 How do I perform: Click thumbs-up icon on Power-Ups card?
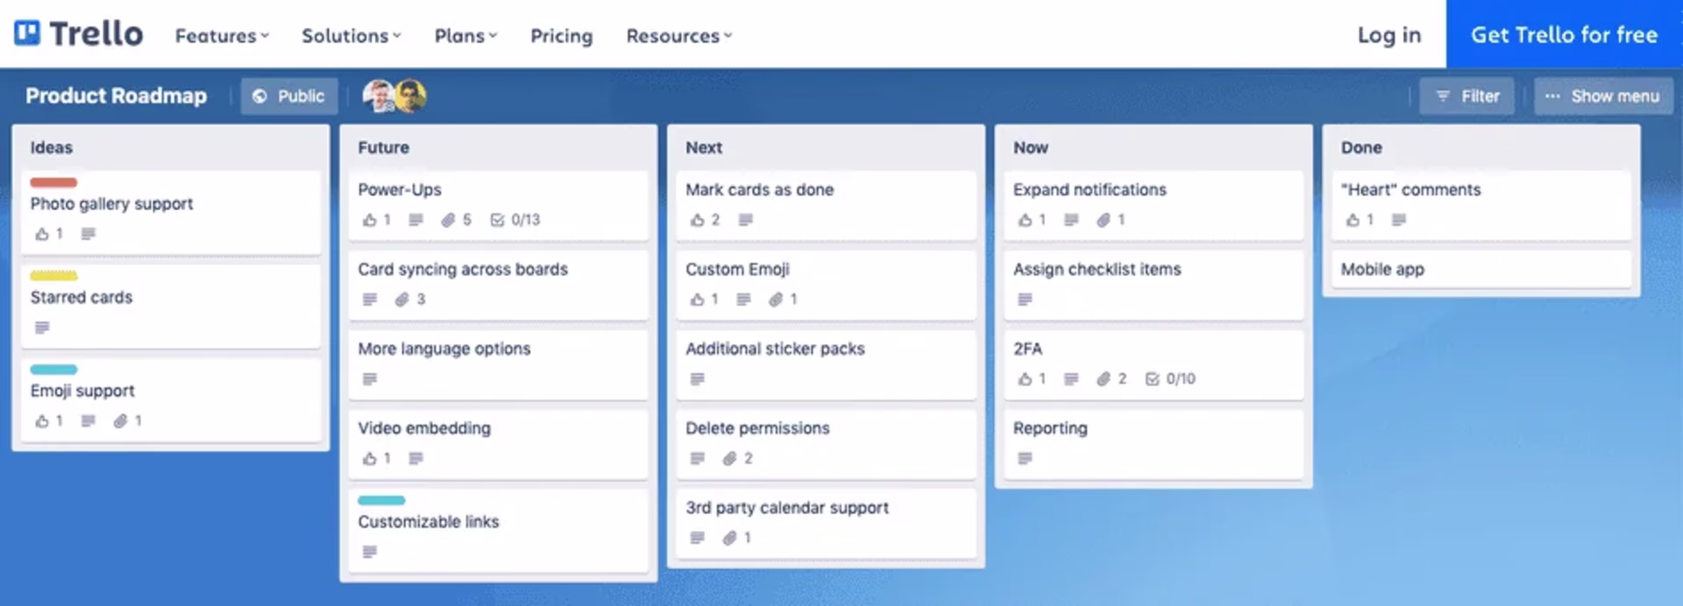[x=370, y=220]
